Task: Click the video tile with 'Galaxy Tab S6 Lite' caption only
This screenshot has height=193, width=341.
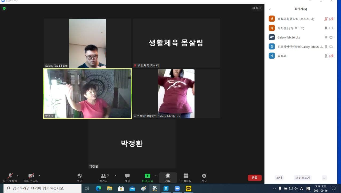Action: point(88,43)
